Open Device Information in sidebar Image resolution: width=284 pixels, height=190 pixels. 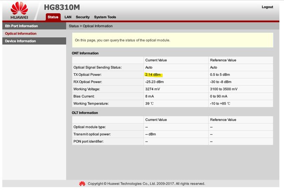tap(34, 41)
